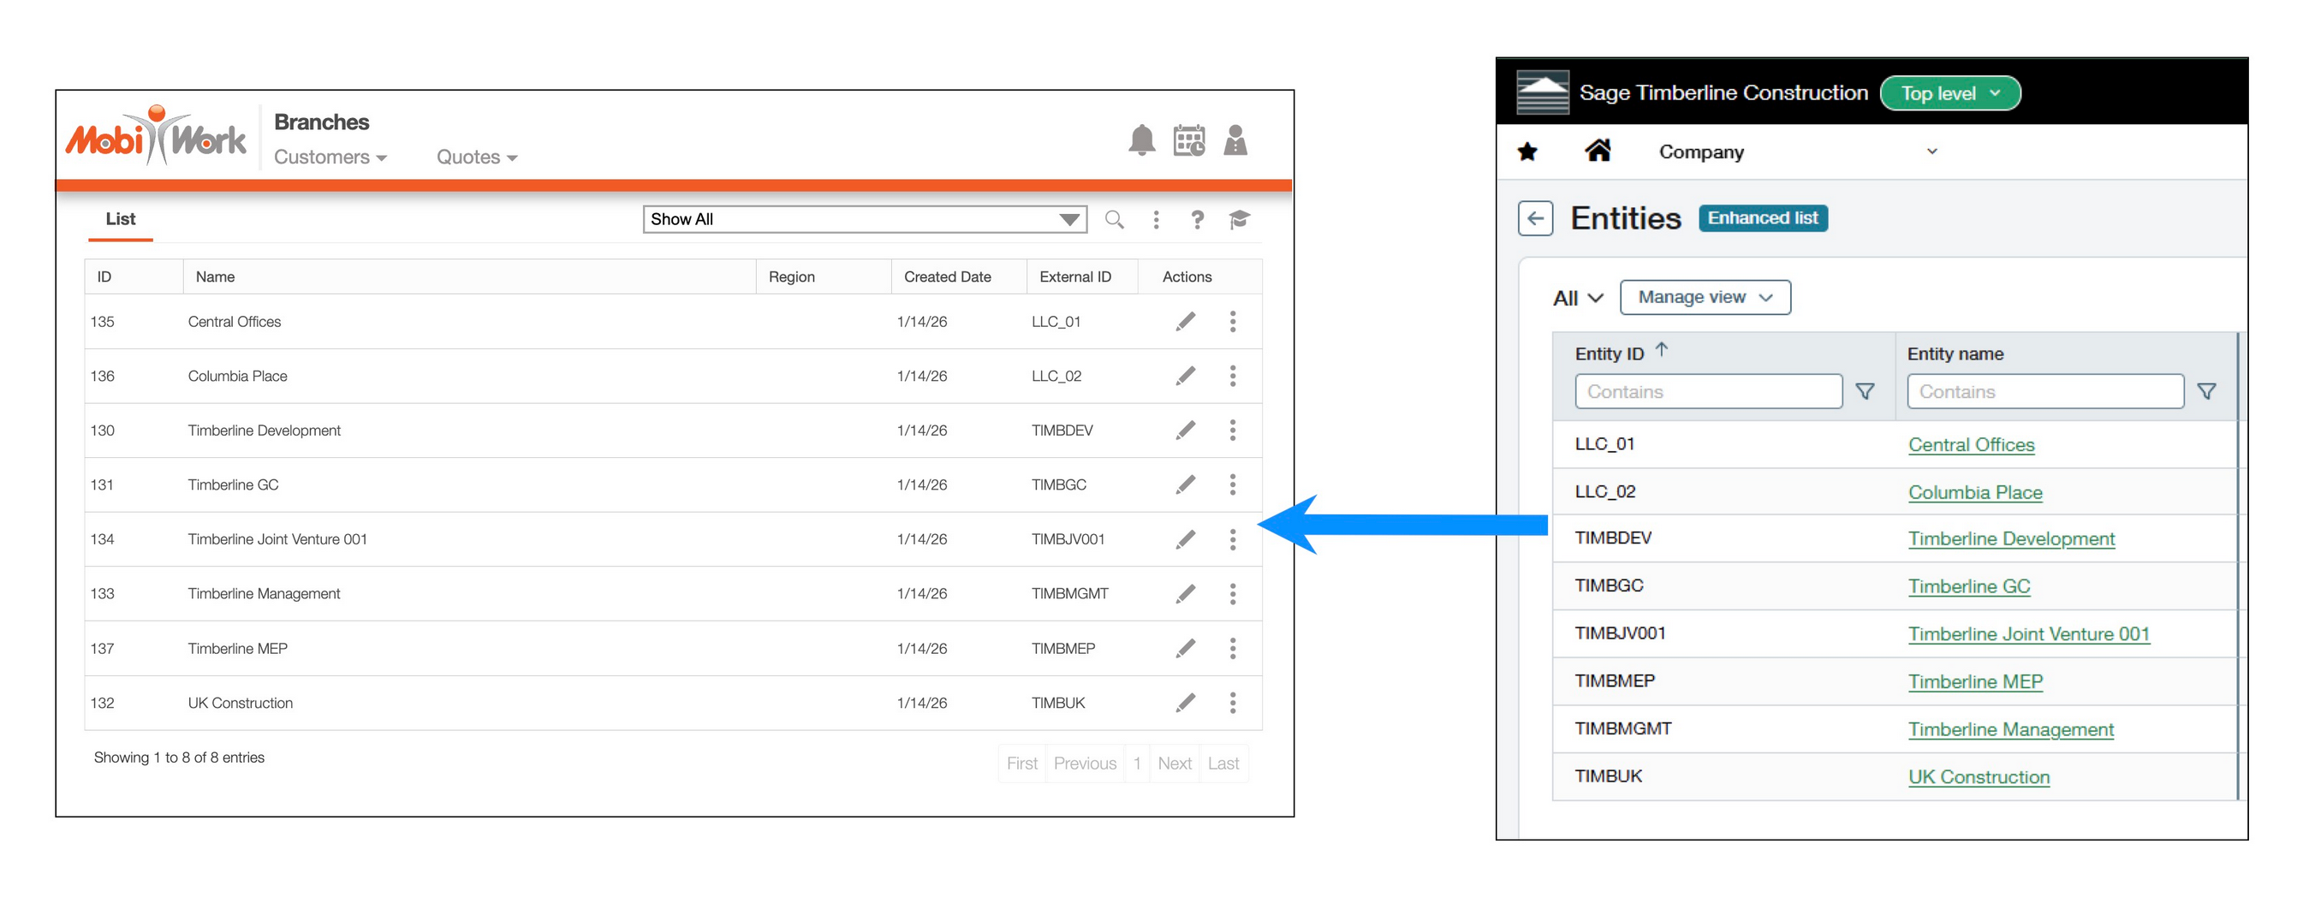Click the user profile icon
2303x909 pixels.
[x=1235, y=140]
